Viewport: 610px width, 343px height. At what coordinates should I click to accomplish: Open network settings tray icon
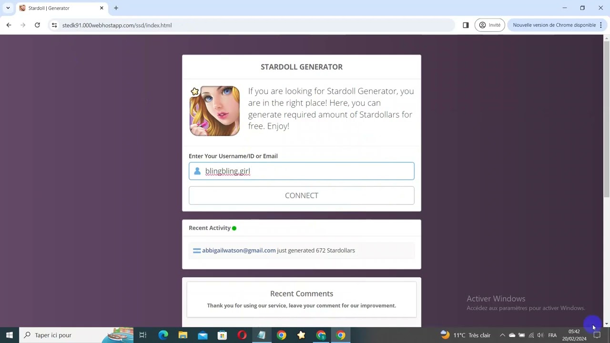point(531,335)
